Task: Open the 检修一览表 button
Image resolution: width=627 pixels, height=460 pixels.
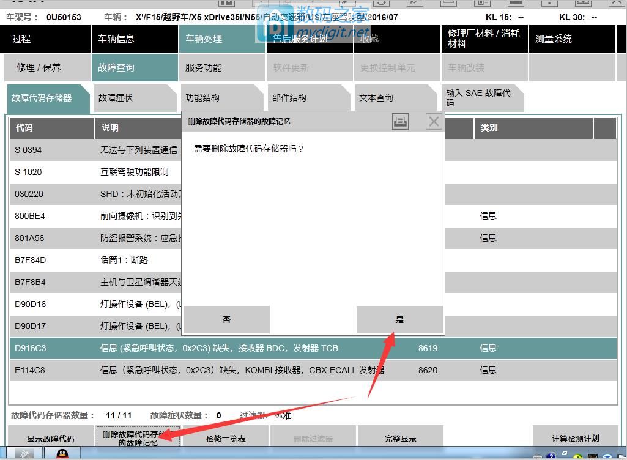Action: [x=226, y=436]
